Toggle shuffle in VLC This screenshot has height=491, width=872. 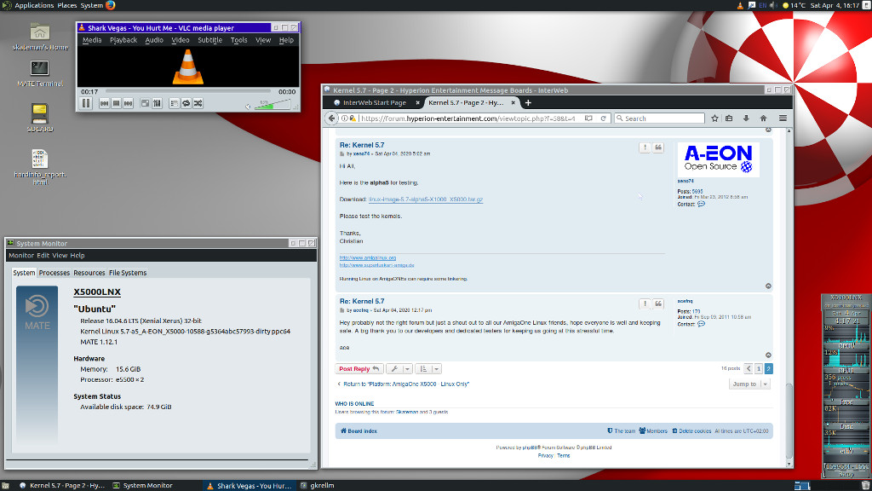tap(198, 103)
